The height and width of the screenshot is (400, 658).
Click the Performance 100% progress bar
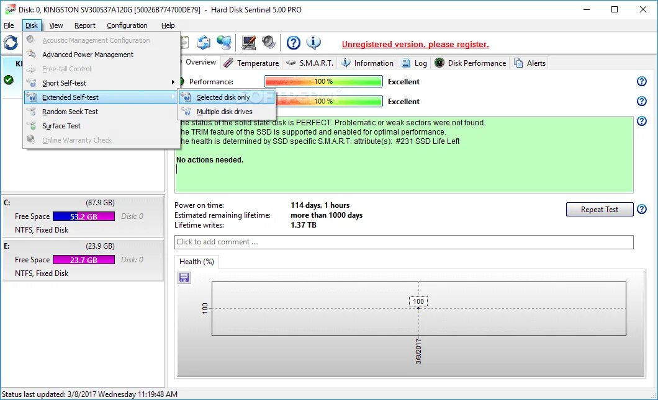(323, 81)
